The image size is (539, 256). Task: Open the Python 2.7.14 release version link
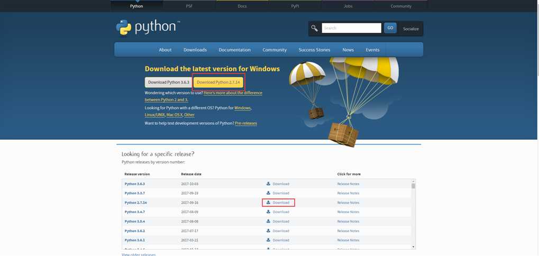[x=136, y=203]
